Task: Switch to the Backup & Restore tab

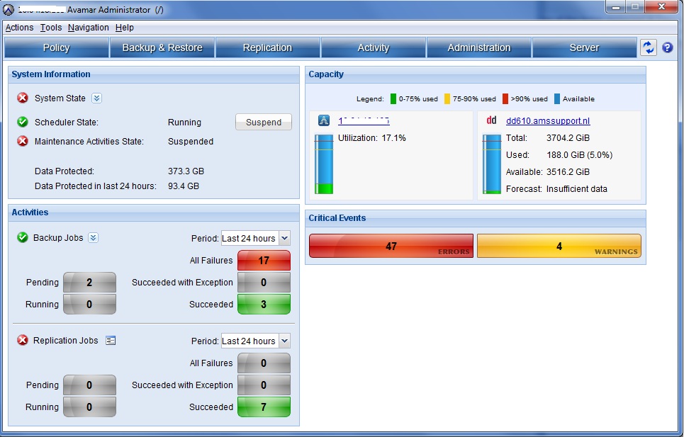Action: pyautogui.click(x=162, y=47)
